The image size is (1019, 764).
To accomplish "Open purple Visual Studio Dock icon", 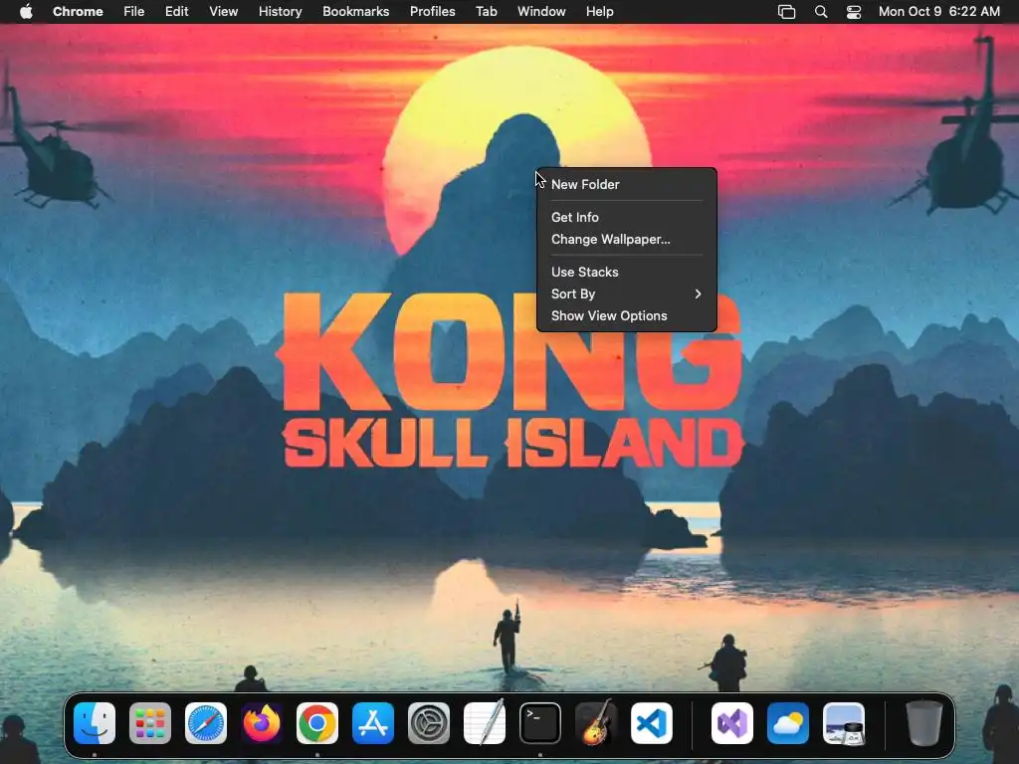I will click(732, 723).
